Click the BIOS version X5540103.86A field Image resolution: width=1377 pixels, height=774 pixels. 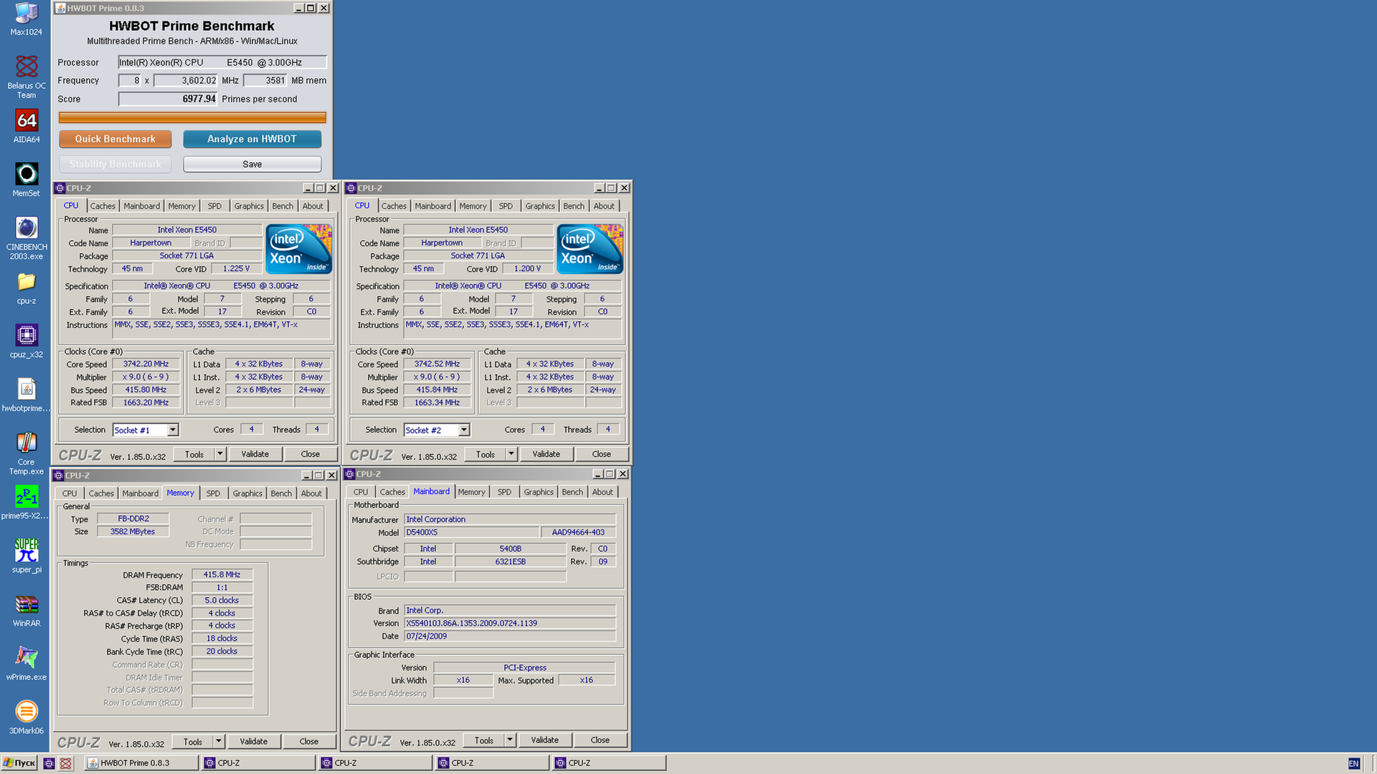coord(510,623)
